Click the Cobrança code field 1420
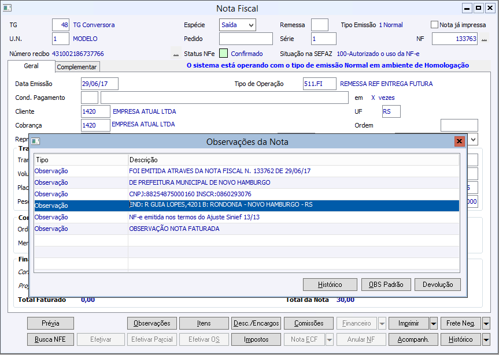 [x=95, y=125]
